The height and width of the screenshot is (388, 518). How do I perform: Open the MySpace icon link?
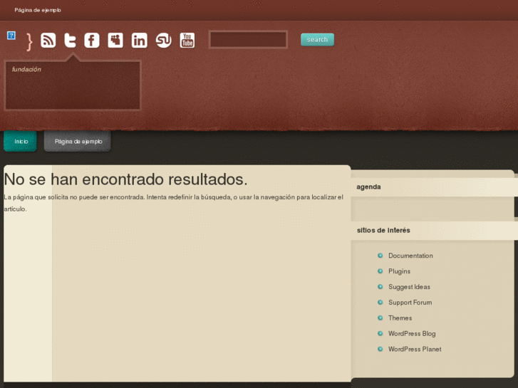115,41
